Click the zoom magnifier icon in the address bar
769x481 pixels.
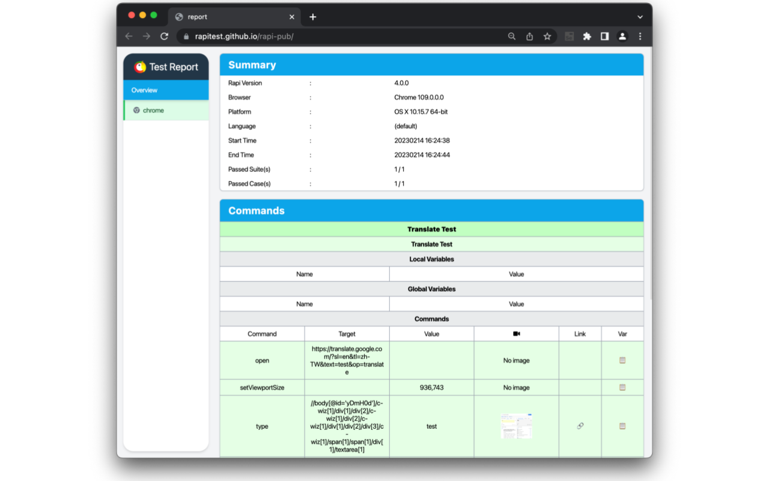512,36
